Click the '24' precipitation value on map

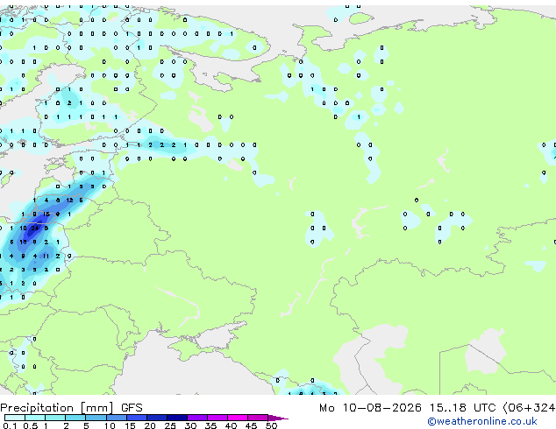coord(34,229)
